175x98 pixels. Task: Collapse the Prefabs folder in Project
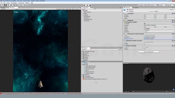point(82,59)
